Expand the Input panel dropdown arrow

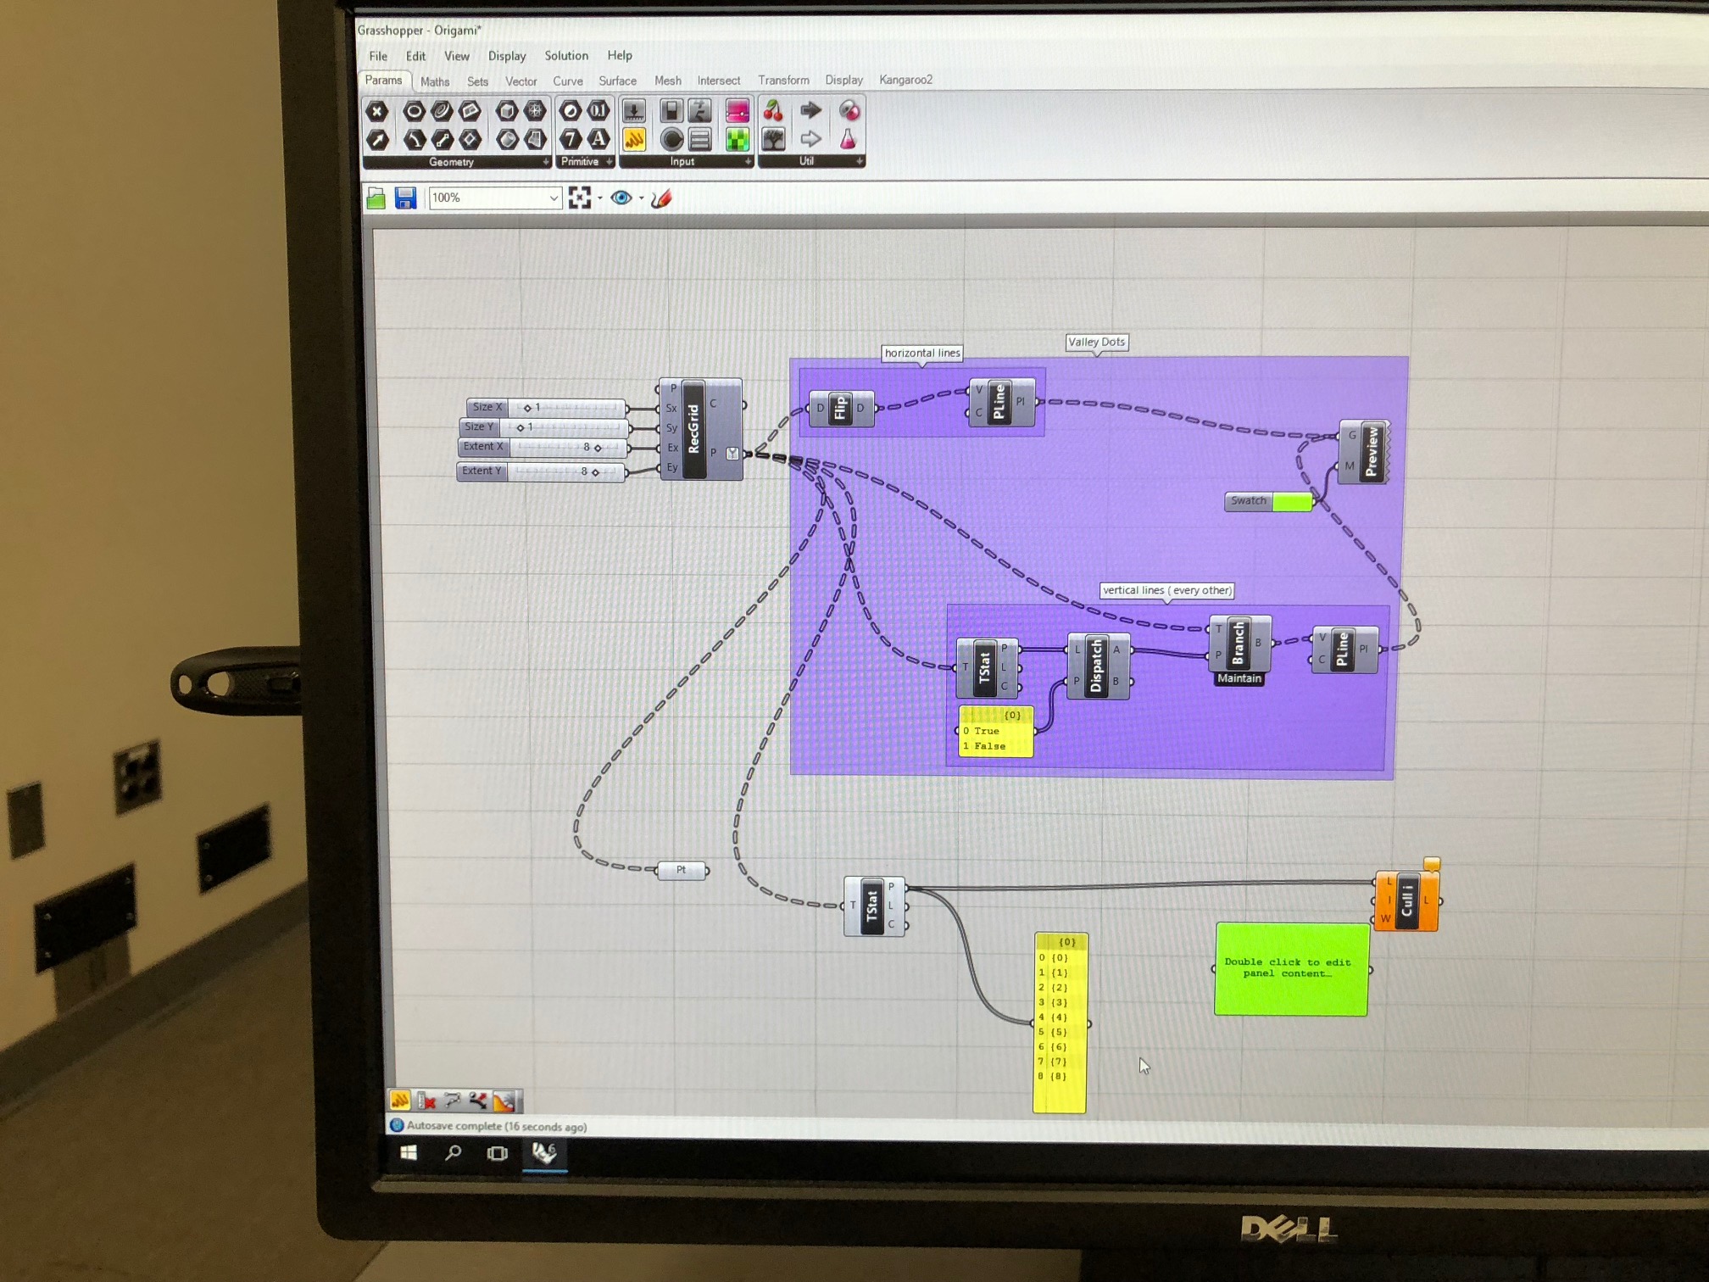748,162
